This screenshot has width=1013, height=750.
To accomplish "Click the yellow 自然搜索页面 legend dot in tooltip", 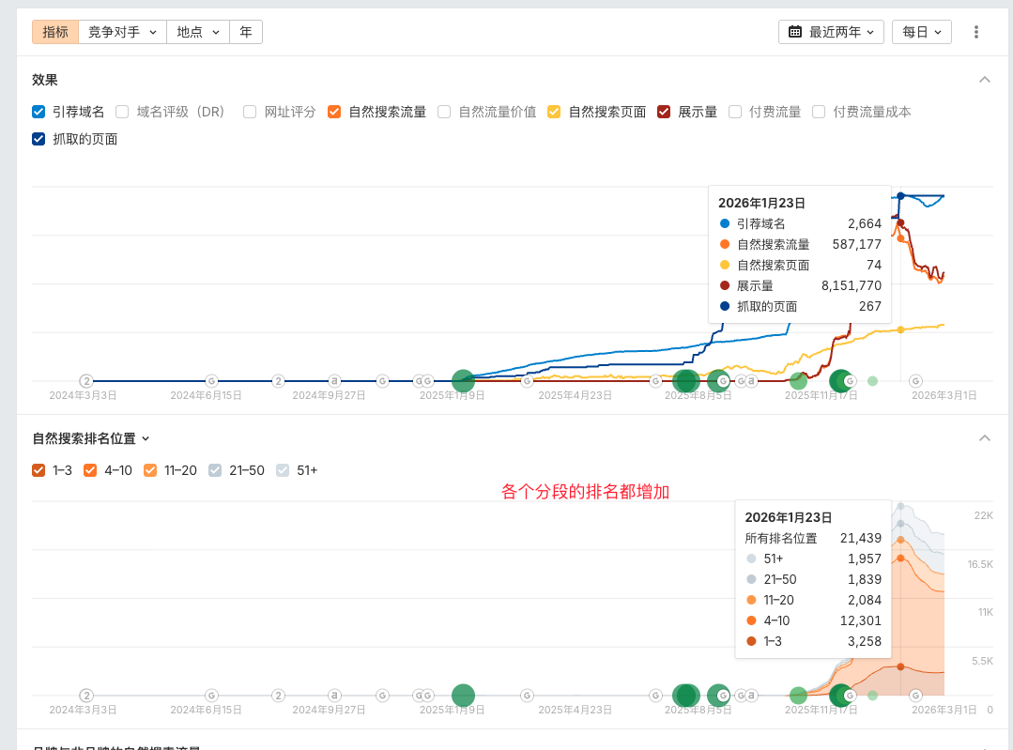I will tap(725, 265).
